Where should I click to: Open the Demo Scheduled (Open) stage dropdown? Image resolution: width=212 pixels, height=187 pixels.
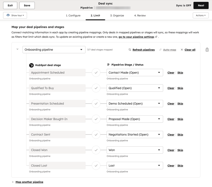coord(135,104)
